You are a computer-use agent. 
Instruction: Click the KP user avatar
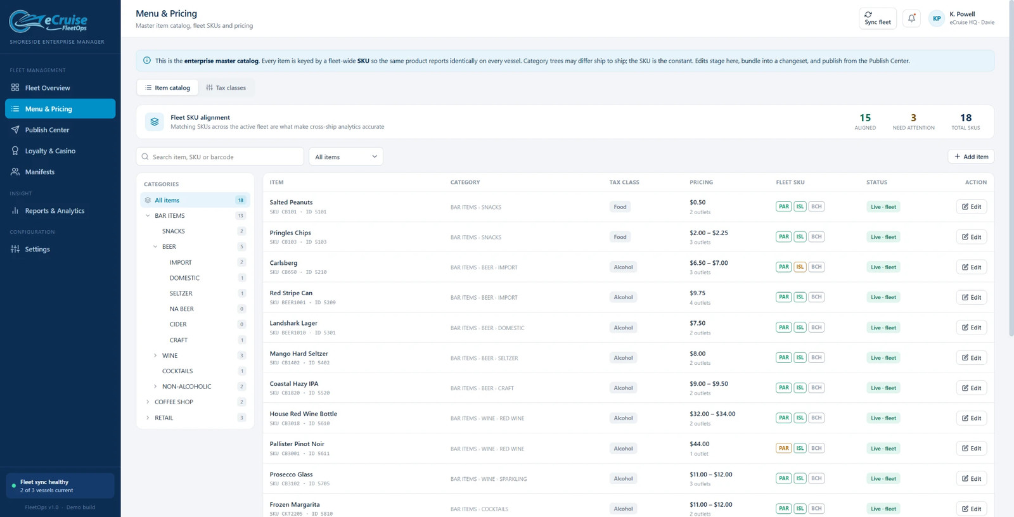tap(937, 18)
